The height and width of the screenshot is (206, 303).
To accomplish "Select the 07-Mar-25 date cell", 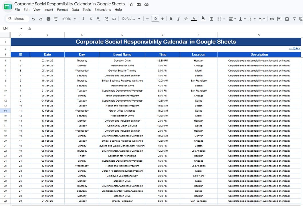I will pyautogui.click(x=47, y=156).
